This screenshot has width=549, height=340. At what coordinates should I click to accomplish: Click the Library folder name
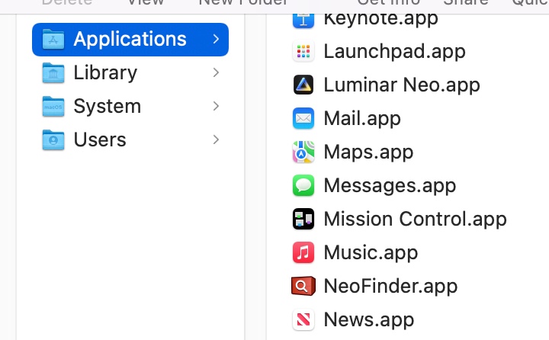(105, 73)
